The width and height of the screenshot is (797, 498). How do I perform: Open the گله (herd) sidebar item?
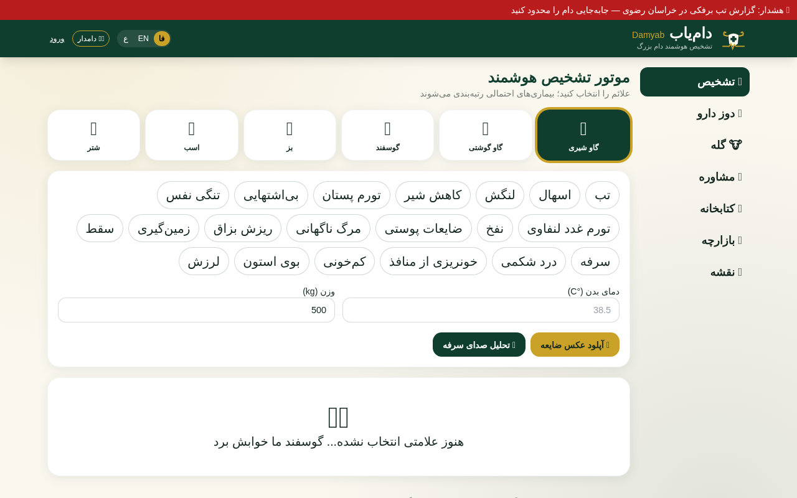(x=695, y=146)
